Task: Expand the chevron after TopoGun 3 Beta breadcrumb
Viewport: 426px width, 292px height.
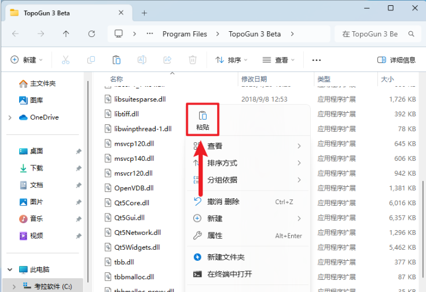Action: click(x=292, y=34)
